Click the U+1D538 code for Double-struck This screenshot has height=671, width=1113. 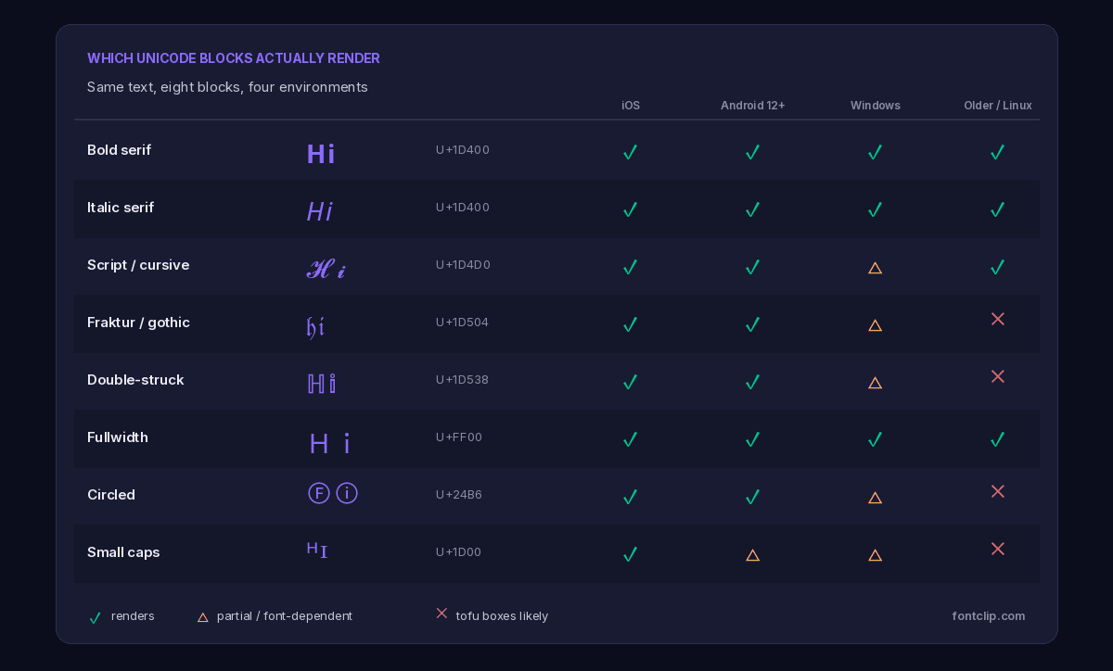coord(462,380)
